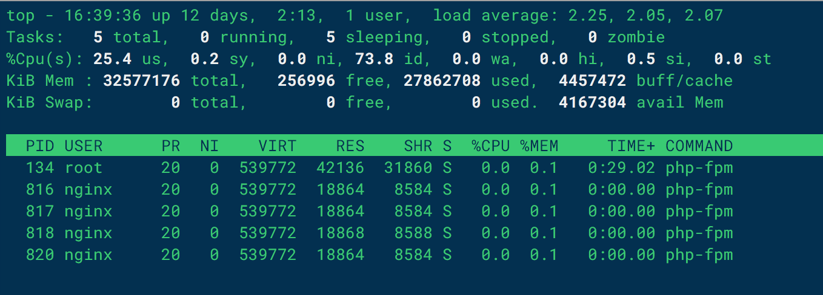Image resolution: width=823 pixels, height=295 pixels.
Task: Select PID 820 in process list
Action: [x=40, y=254]
